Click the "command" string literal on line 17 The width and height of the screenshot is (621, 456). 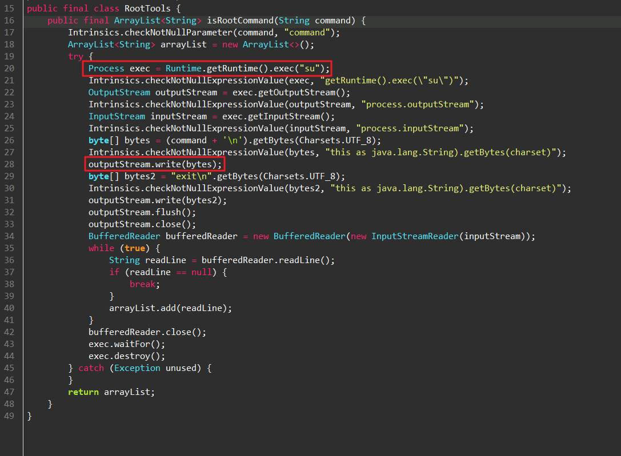[x=307, y=33]
